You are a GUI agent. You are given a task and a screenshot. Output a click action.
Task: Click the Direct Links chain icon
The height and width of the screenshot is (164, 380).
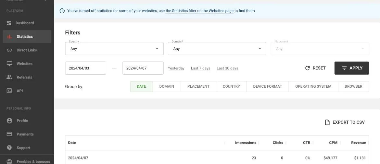[x=9, y=50]
